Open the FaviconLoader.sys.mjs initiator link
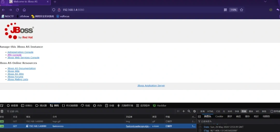Viewport: 280px width, 132px height. pyautogui.click(x=138, y=126)
